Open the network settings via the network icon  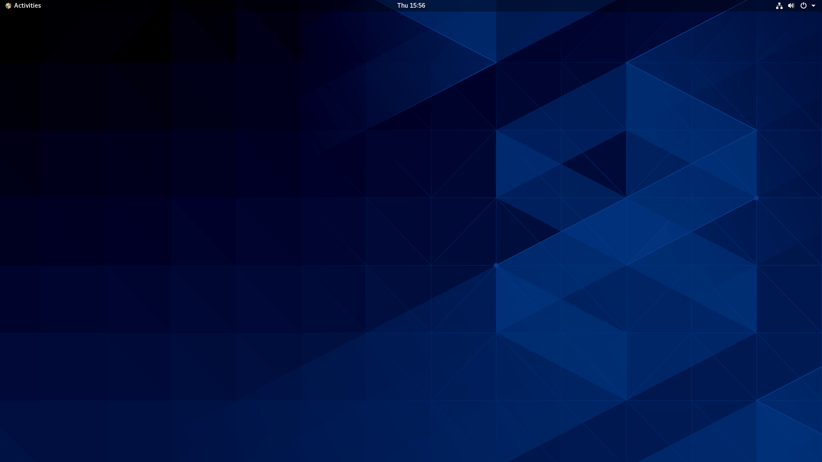click(779, 6)
